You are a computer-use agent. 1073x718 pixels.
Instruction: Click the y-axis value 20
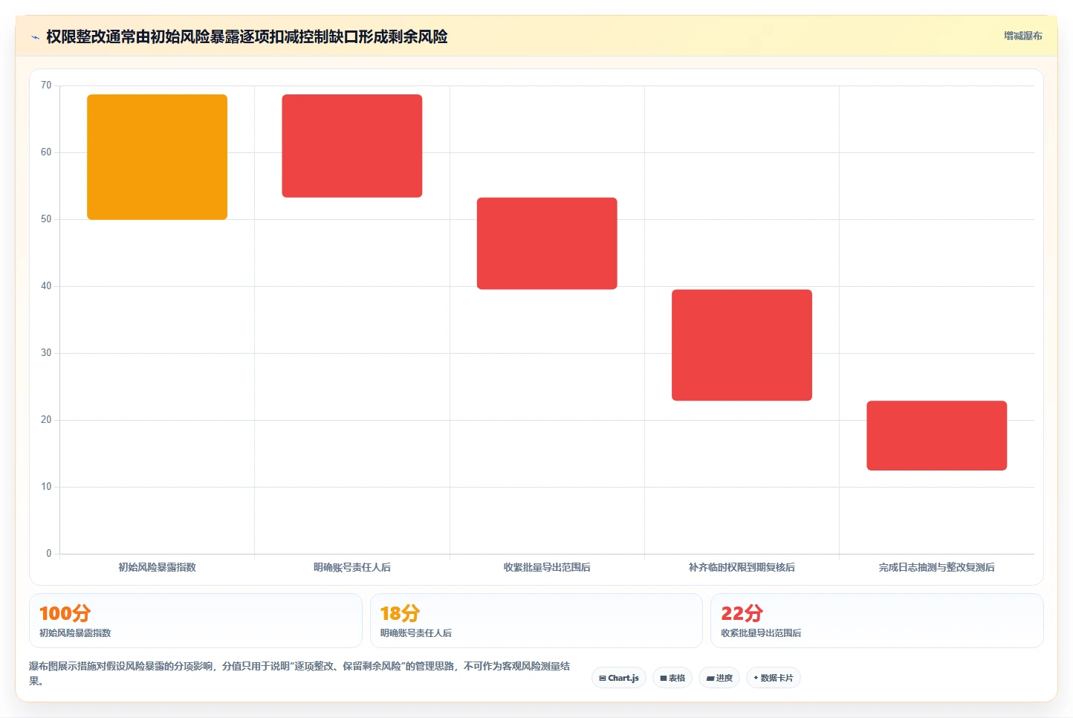[x=46, y=420]
